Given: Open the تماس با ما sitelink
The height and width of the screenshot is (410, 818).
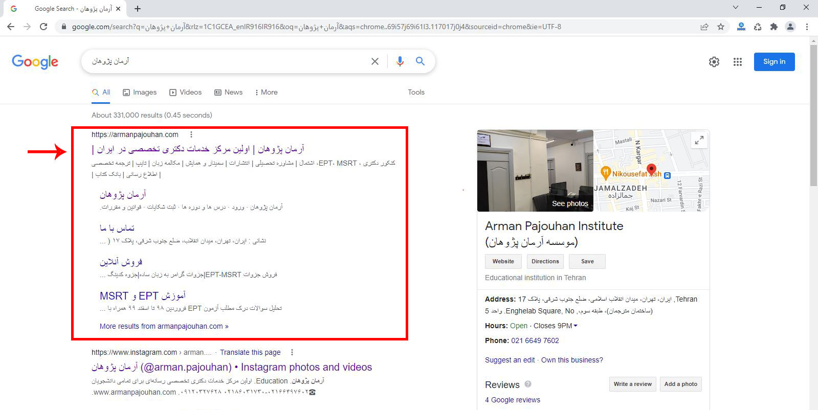Looking at the screenshot, I should [117, 228].
